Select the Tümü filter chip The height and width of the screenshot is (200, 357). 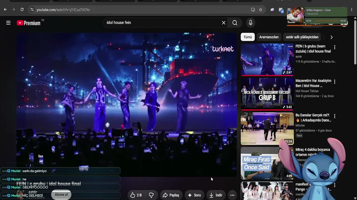[248, 37]
